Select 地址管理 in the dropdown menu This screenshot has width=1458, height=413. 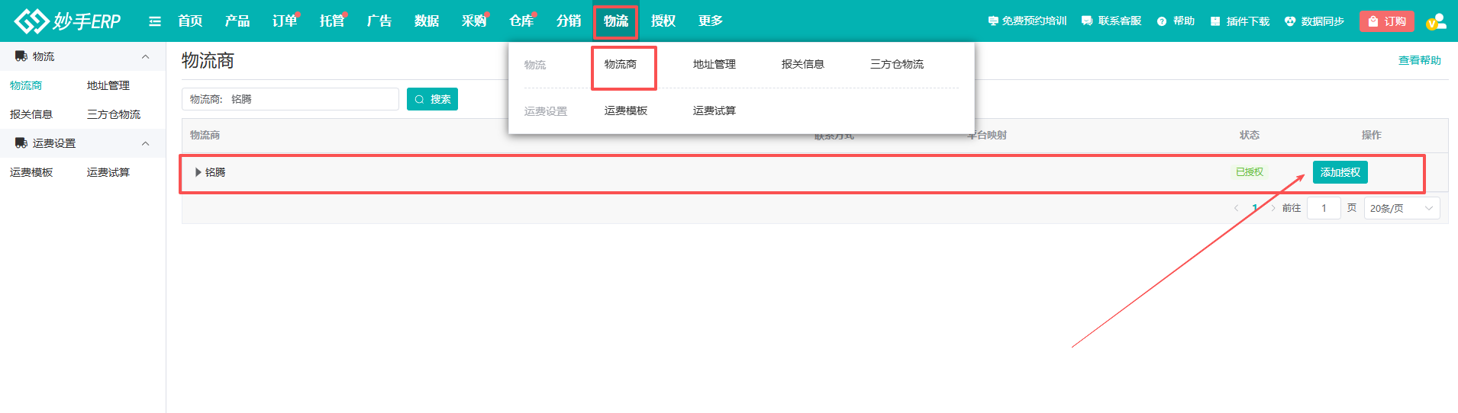[x=714, y=65]
